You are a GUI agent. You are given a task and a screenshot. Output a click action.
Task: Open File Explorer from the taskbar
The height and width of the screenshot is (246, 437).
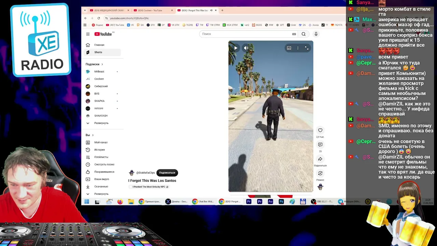click(x=131, y=202)
